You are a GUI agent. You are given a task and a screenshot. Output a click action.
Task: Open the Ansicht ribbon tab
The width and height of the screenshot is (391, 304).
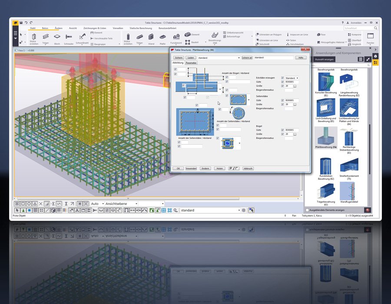pyautogui.click(x=73, y=28)
